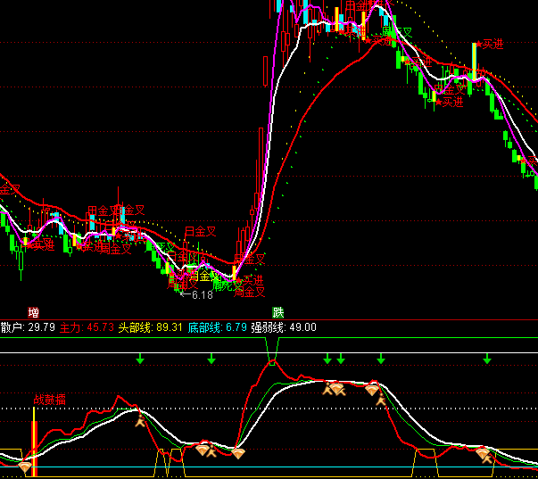Click the green arrow to the right of the 跌 dip
The width and height of the screenshot is (538, 479).
point(327,359)
